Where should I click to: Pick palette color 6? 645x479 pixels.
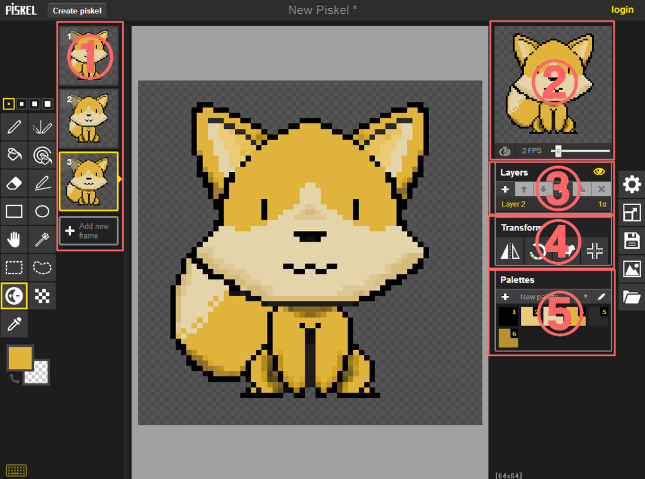tap(508, 338)
